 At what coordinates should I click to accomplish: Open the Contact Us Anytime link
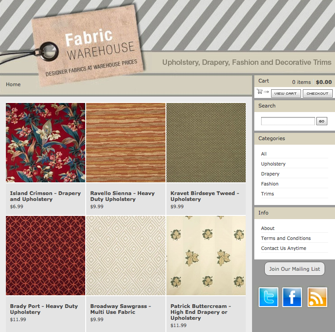[283, 248]
